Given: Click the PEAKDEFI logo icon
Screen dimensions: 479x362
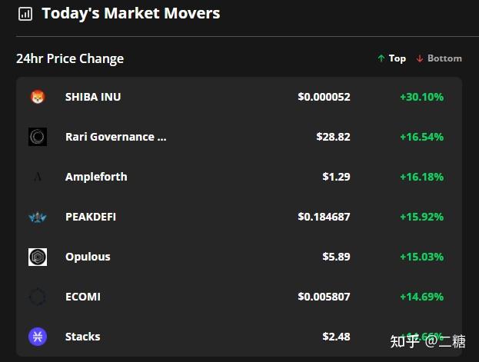Looking at the screenshot, I should (38, 218).
